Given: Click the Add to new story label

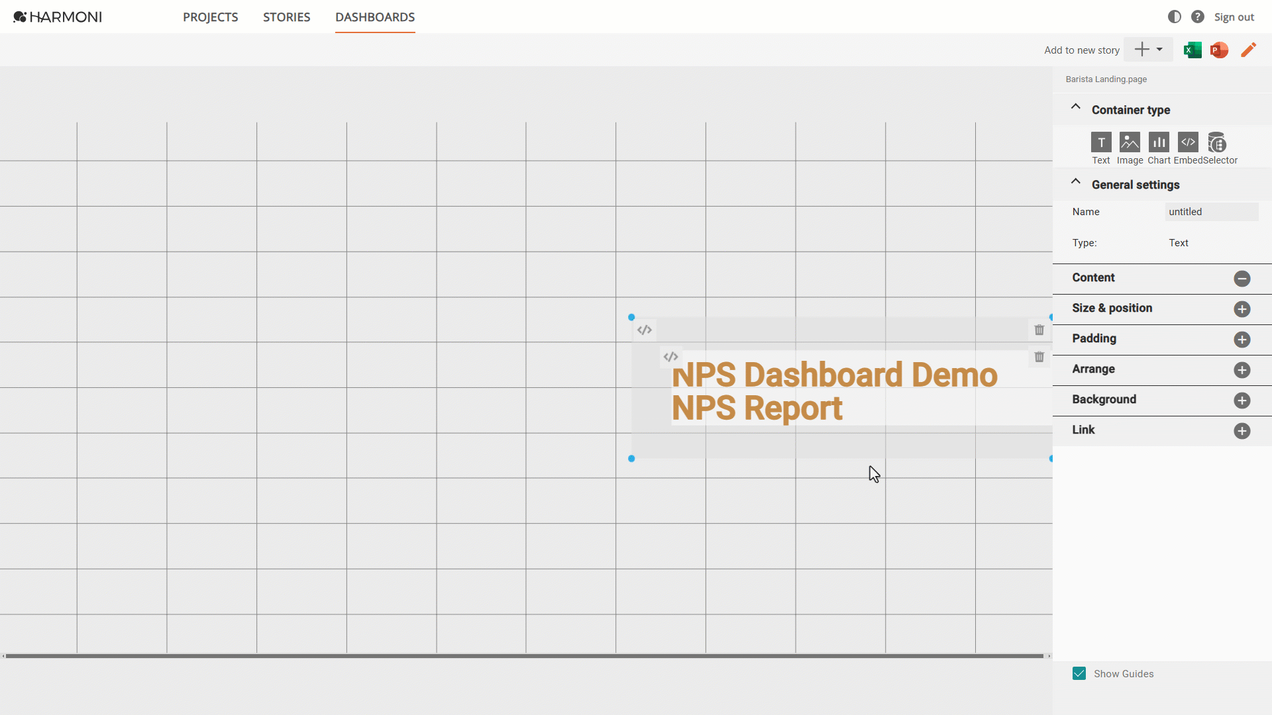Looking at the screenshot, I should (x=1082, y=50).
